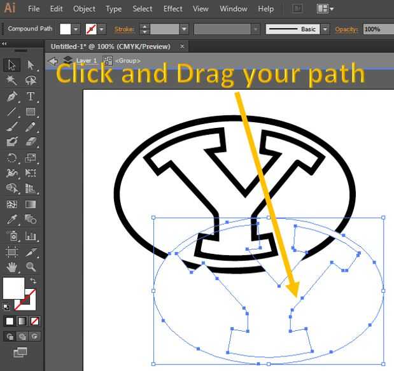This screenshot has height=371, width=394.
Task: Set paint mode to Gradient
Action: click(x=22, y=321)
